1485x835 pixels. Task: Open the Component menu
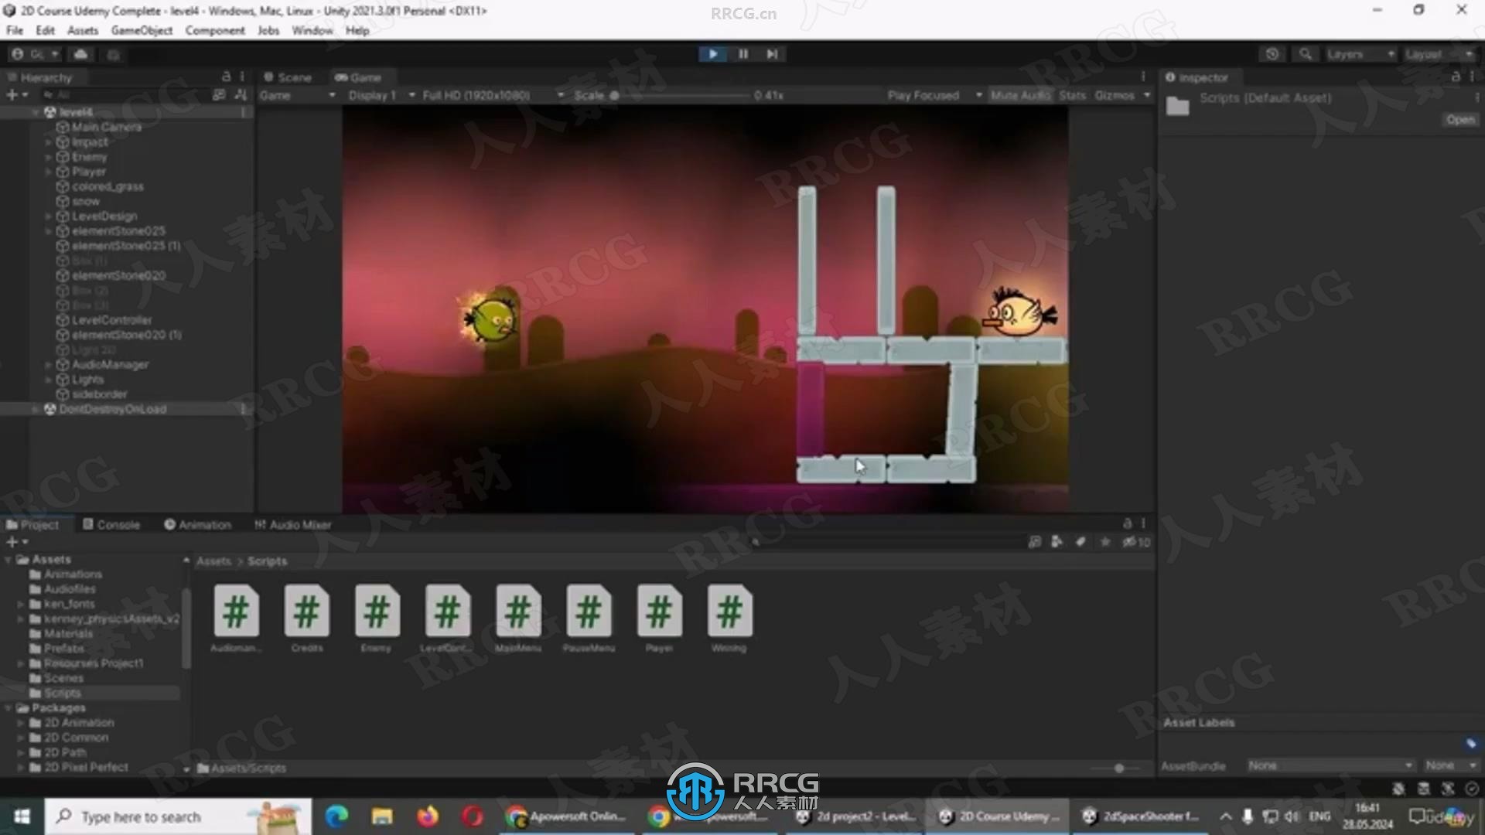point(215,30)
